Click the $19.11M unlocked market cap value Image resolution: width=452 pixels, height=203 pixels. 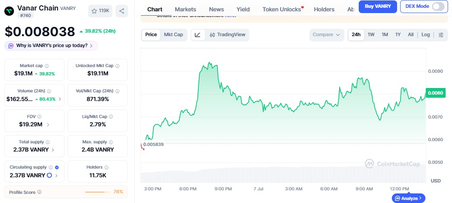coord(98,74)
